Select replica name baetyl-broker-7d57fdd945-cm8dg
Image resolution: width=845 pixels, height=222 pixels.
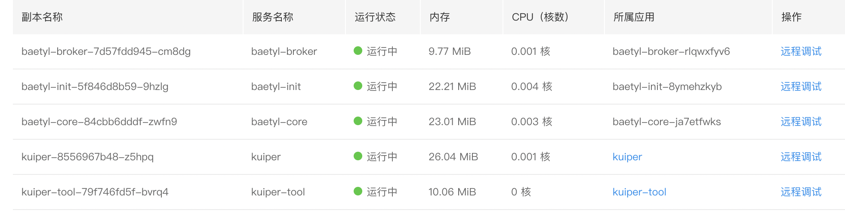[x=106, y=51]
